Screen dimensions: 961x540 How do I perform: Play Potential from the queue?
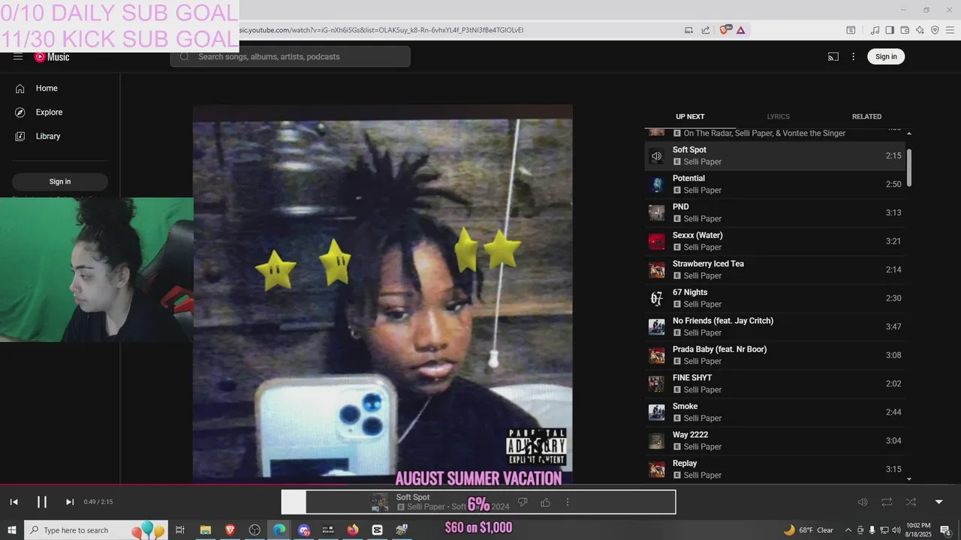pos(775,184)
